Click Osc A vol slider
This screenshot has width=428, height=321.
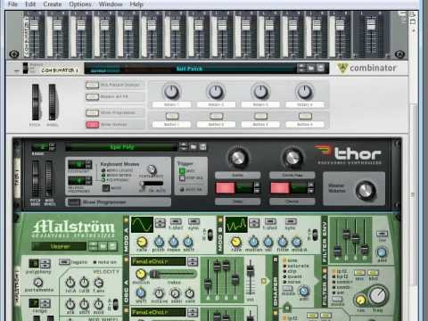251,278
